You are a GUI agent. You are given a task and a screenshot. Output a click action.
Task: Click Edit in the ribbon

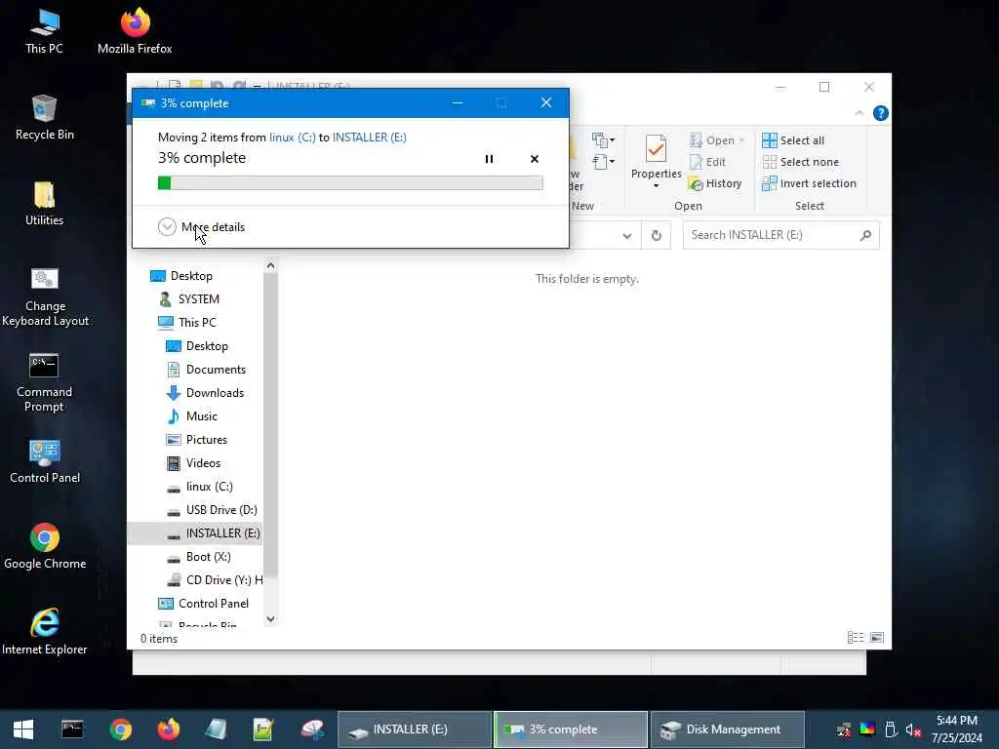coord(708,162)
